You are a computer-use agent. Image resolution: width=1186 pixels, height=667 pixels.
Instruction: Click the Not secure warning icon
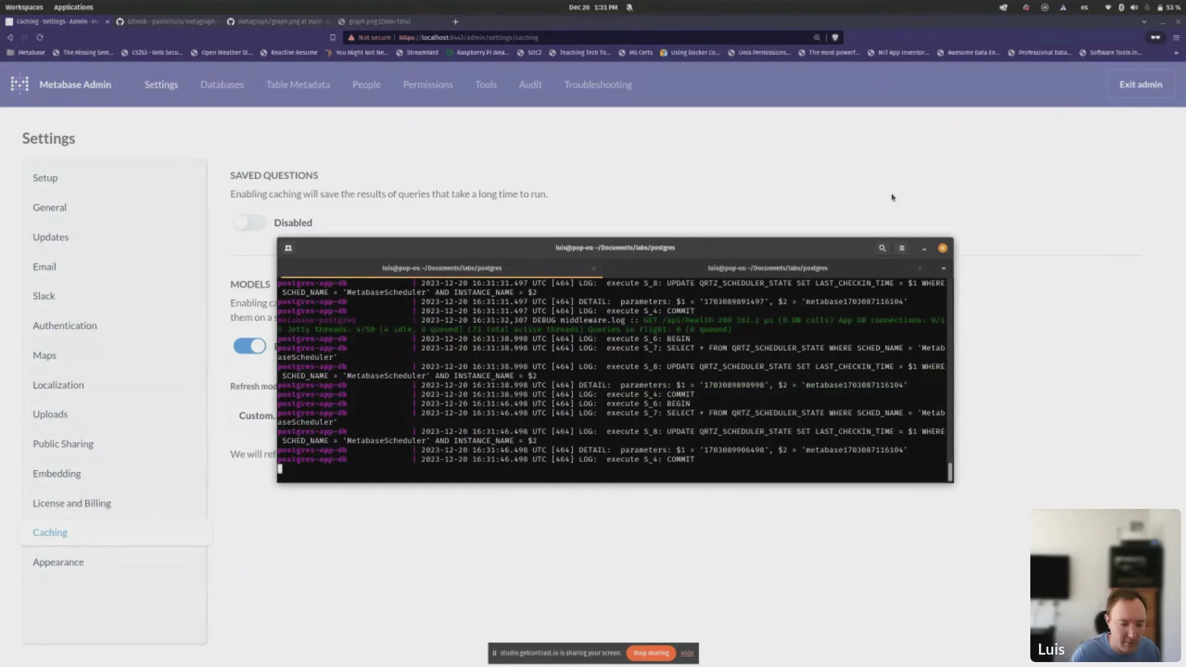[x=351, y=38]
